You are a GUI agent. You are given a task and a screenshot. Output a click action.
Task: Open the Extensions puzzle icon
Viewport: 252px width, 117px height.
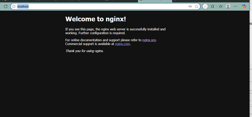(x=212, y=6)
